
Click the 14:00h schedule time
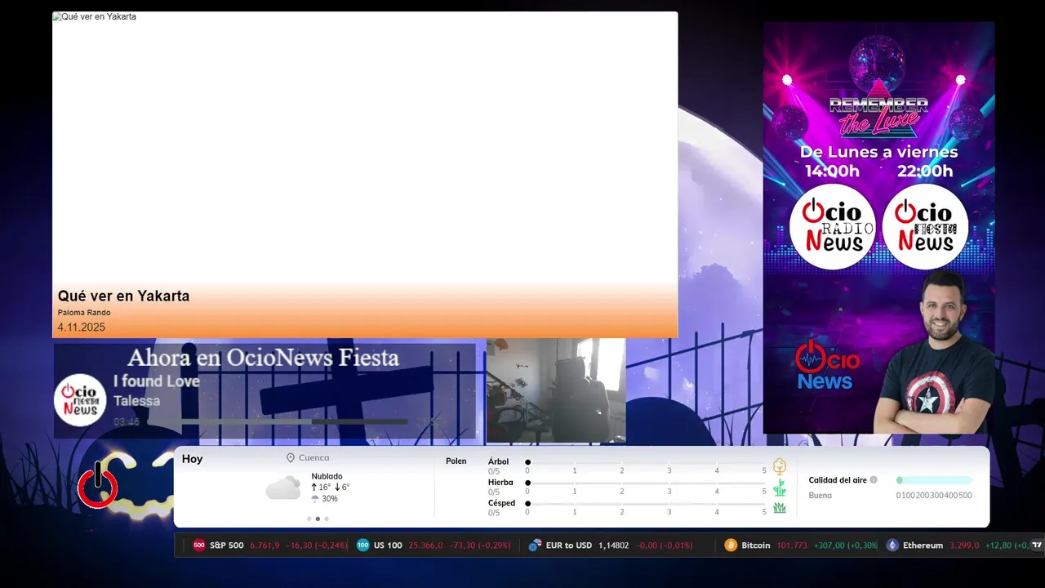pyautogui.click(x=832, y=171)
